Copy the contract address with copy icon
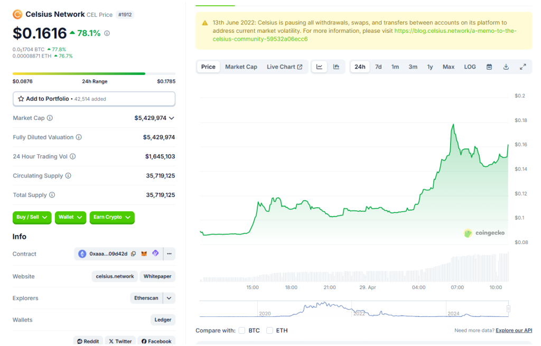 click(x=134, y=254)
